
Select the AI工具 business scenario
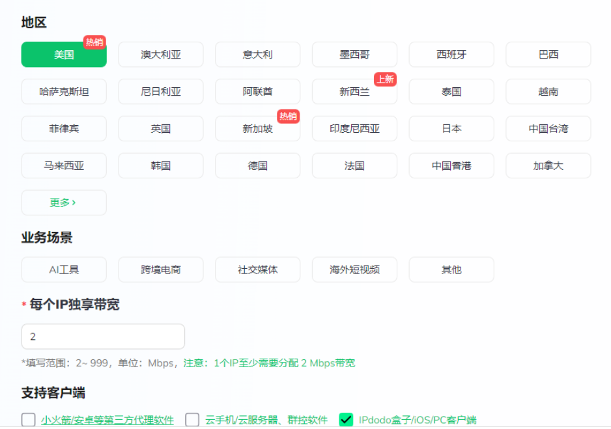tap(64, 270)
